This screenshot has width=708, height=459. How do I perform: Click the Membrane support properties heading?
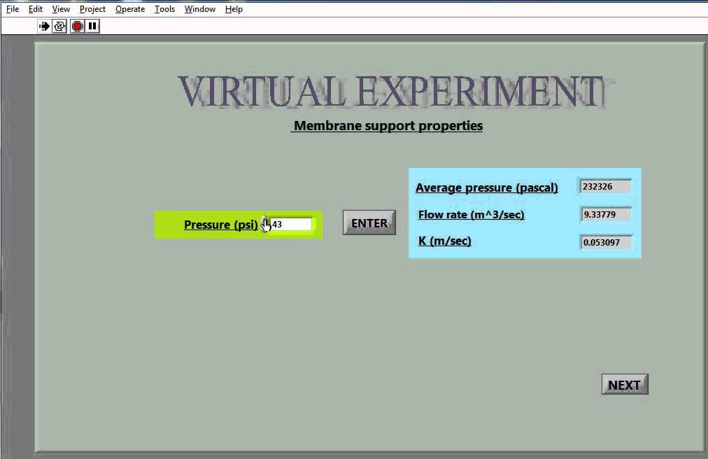[x=388, y=126]
